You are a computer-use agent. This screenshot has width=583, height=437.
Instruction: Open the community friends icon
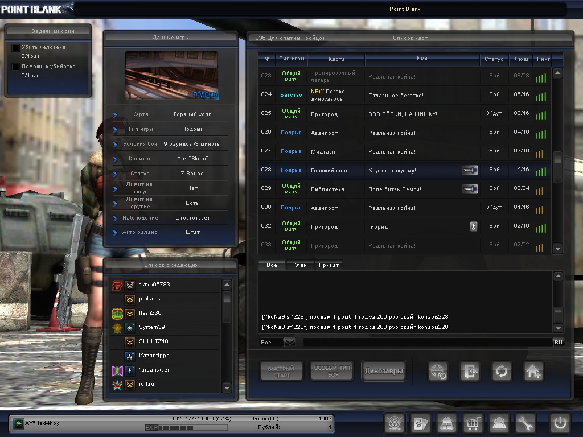coord(499,423)
